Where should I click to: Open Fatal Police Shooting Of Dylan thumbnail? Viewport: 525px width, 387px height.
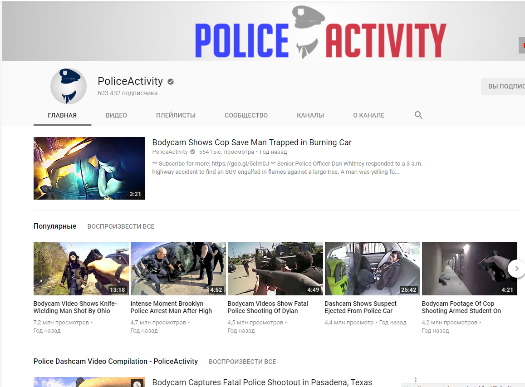pos(275,269)
